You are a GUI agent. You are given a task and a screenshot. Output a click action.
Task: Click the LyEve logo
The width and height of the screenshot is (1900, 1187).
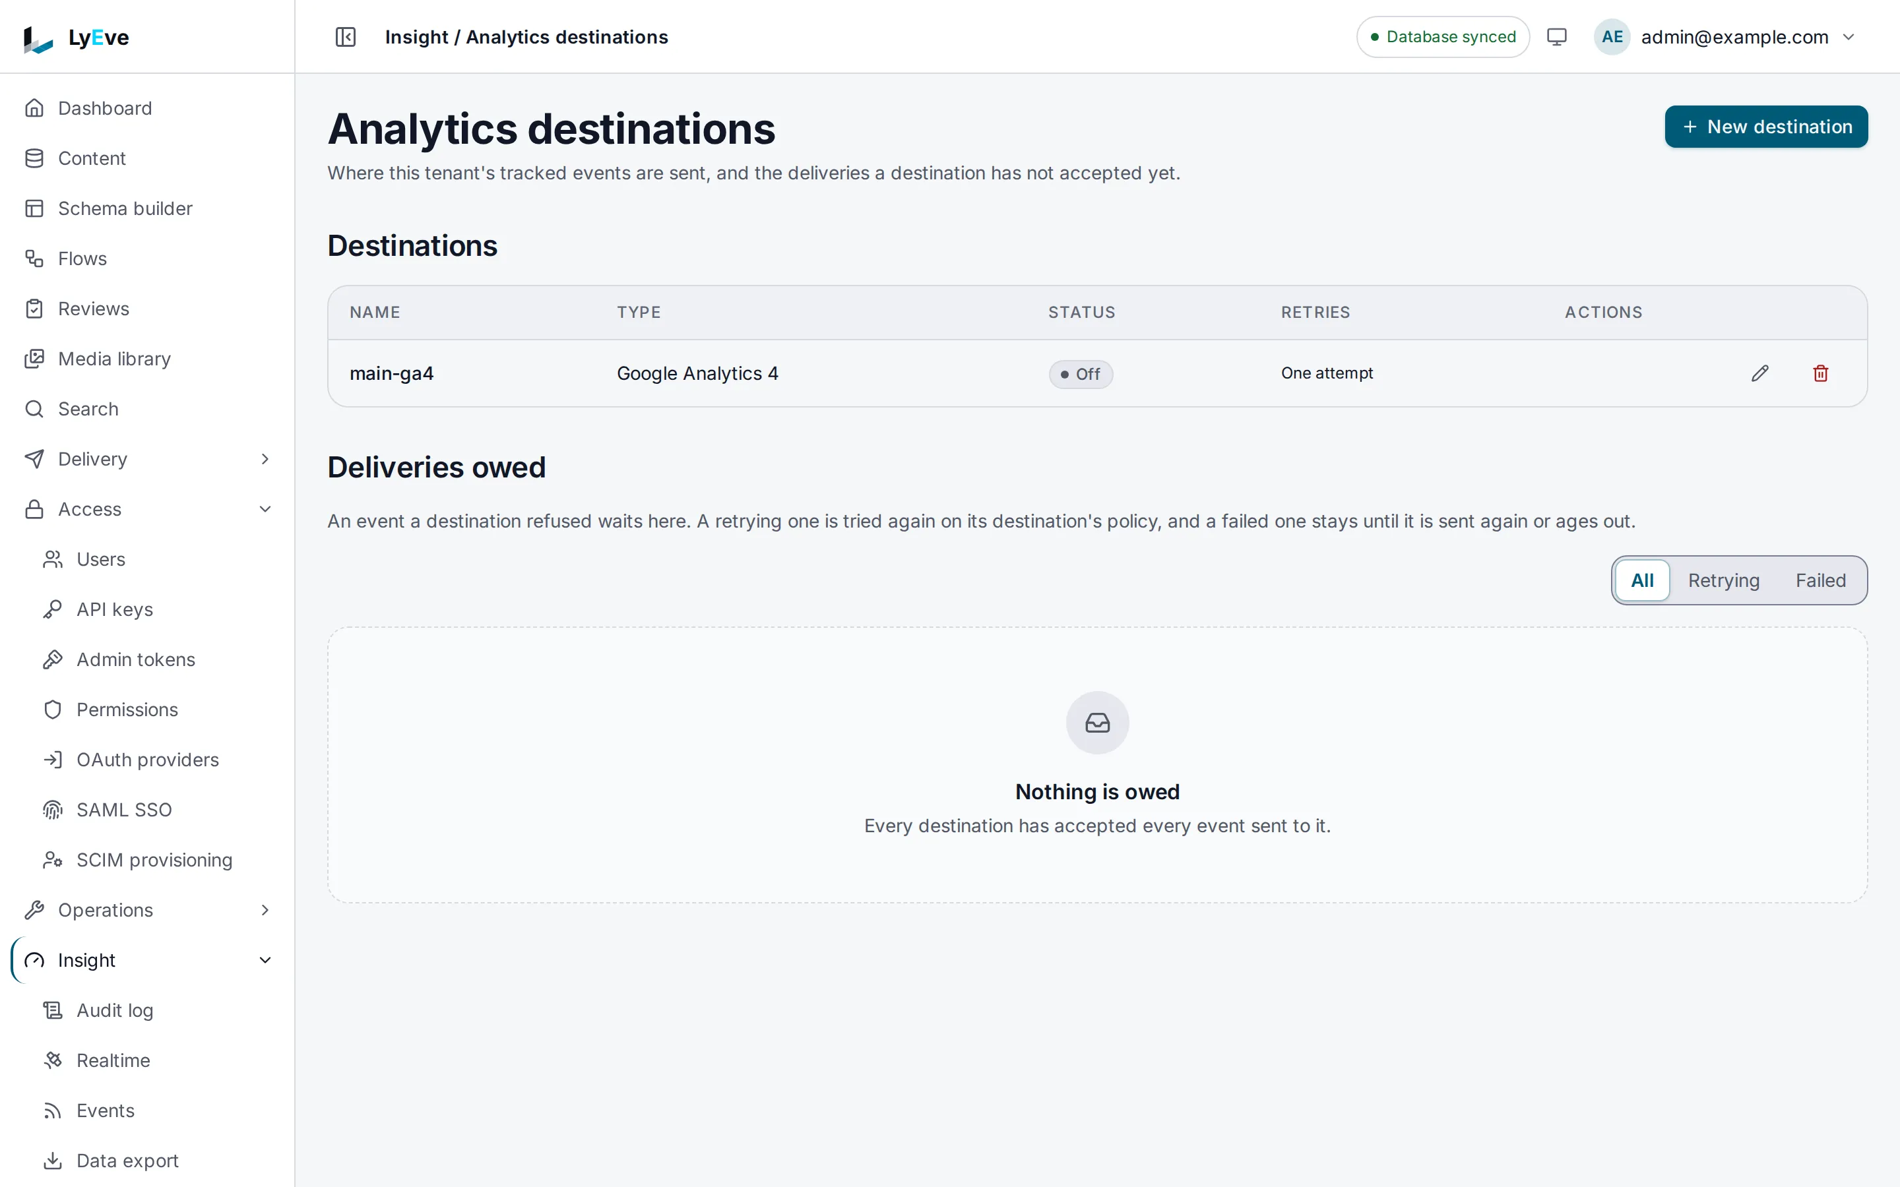point(76,38)
